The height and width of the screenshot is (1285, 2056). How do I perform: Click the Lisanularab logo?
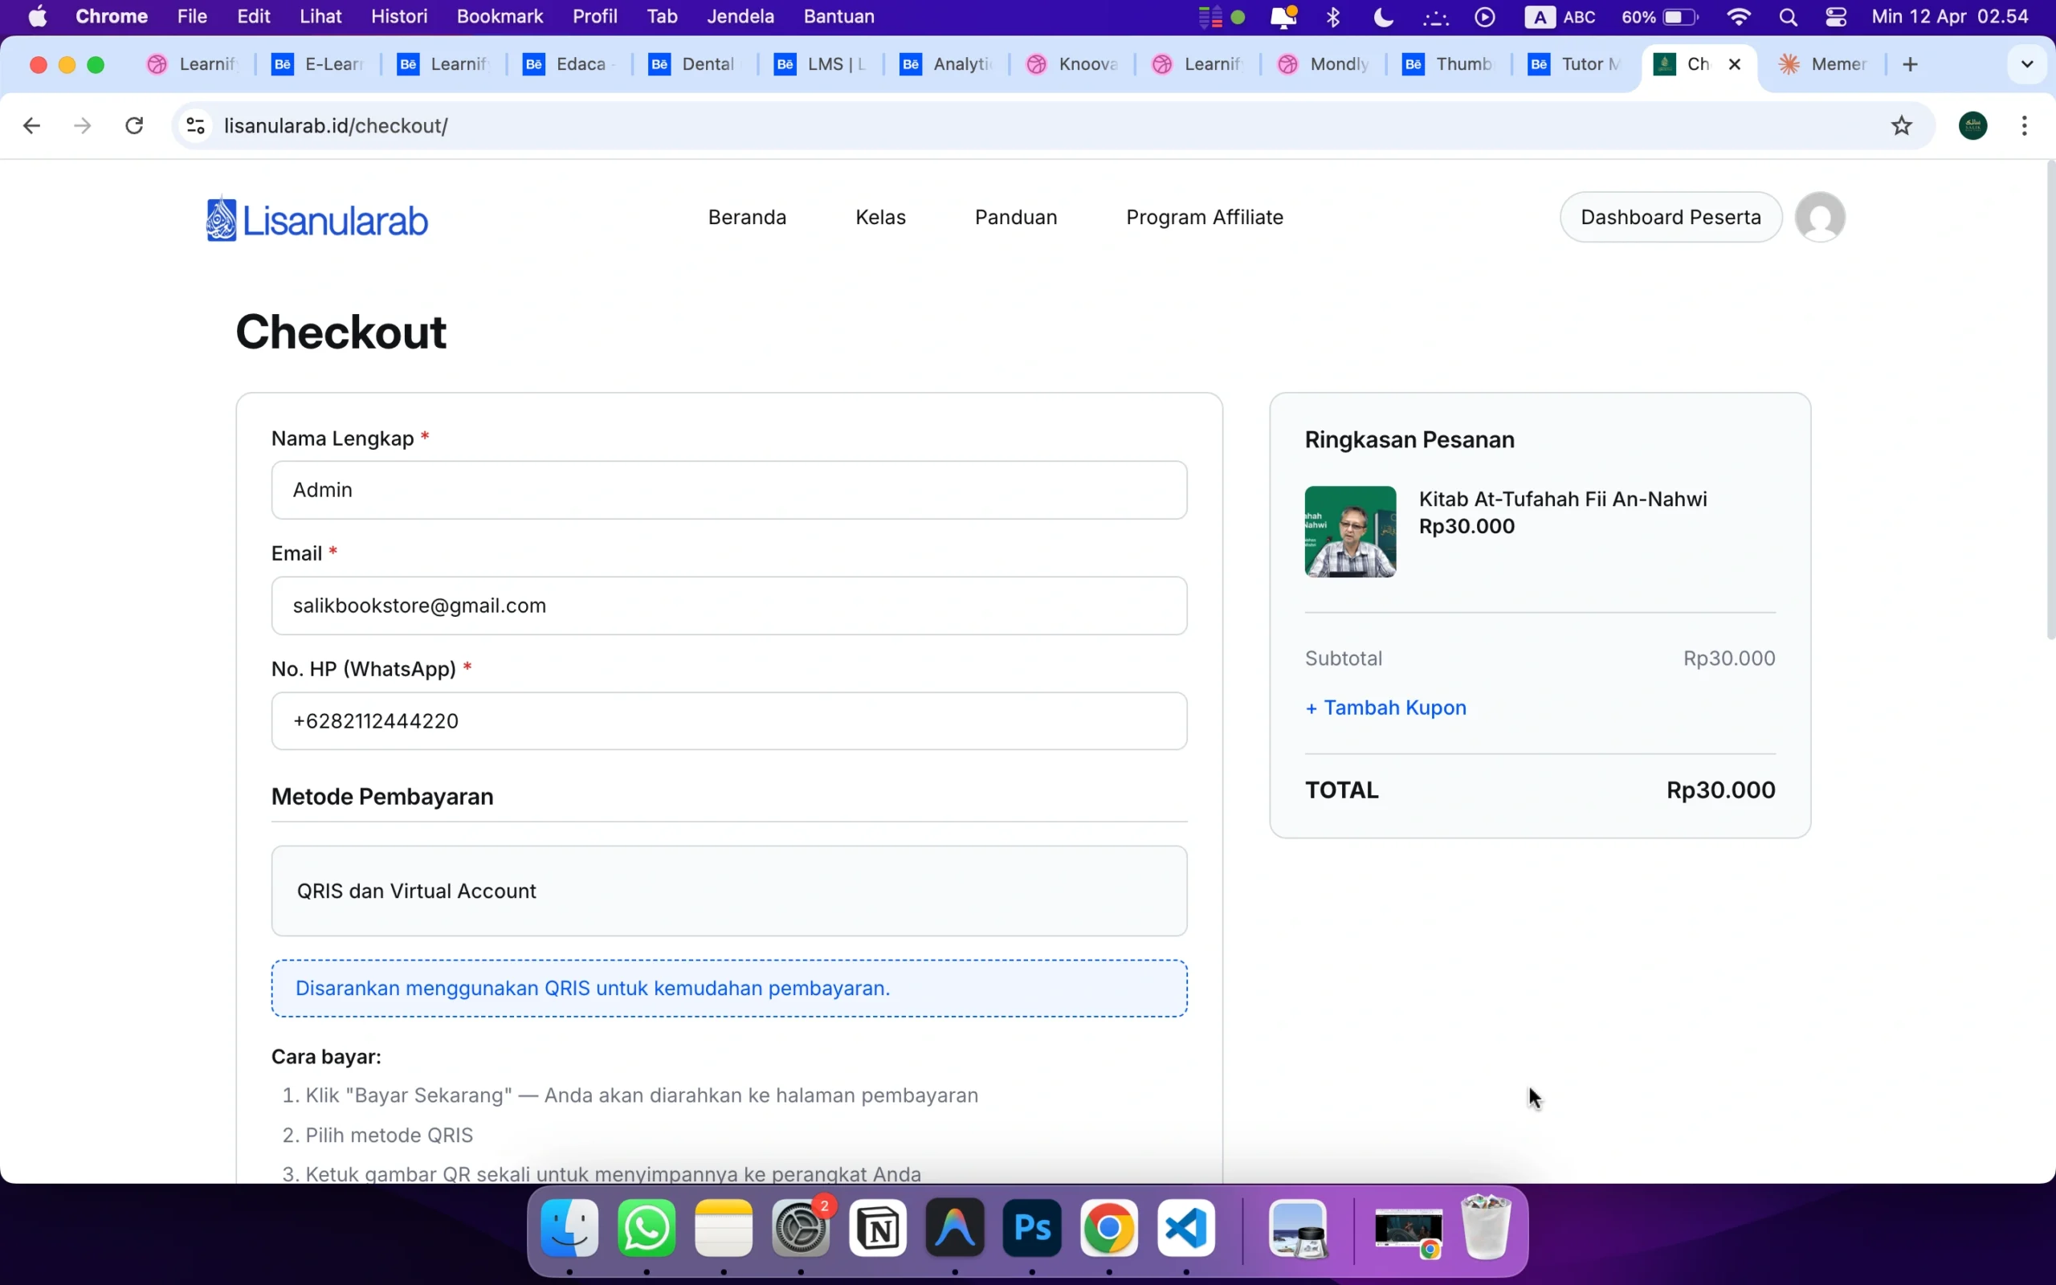click(317, 219)
